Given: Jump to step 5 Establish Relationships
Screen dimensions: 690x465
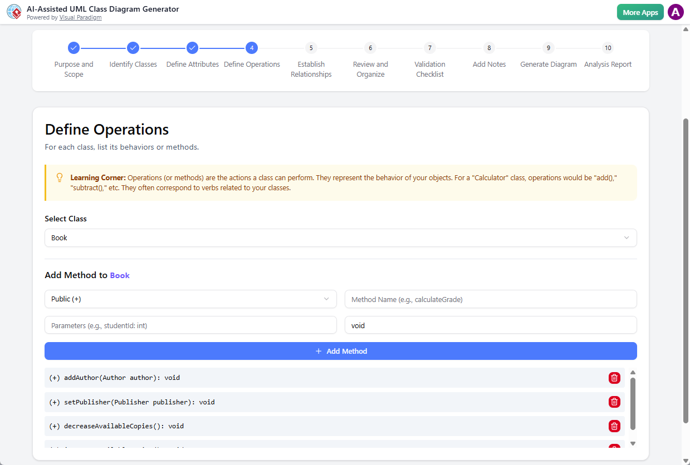Looking at the screenshot, I should [311, 48].
